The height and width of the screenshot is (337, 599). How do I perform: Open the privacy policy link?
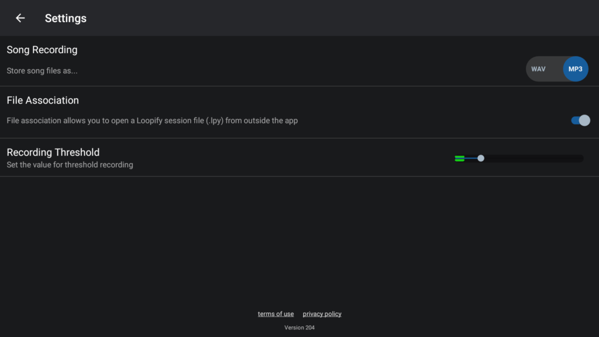[322, 314]
